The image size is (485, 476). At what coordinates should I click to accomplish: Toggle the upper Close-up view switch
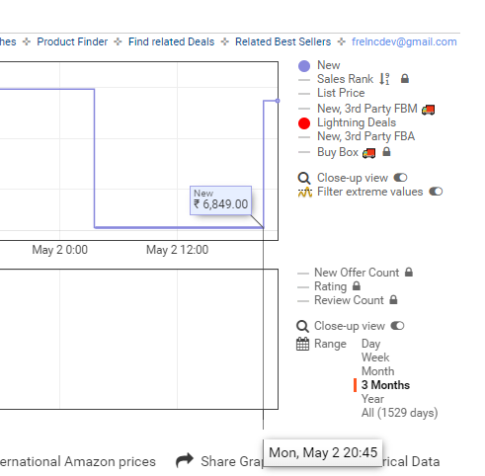tap(400, 178)
